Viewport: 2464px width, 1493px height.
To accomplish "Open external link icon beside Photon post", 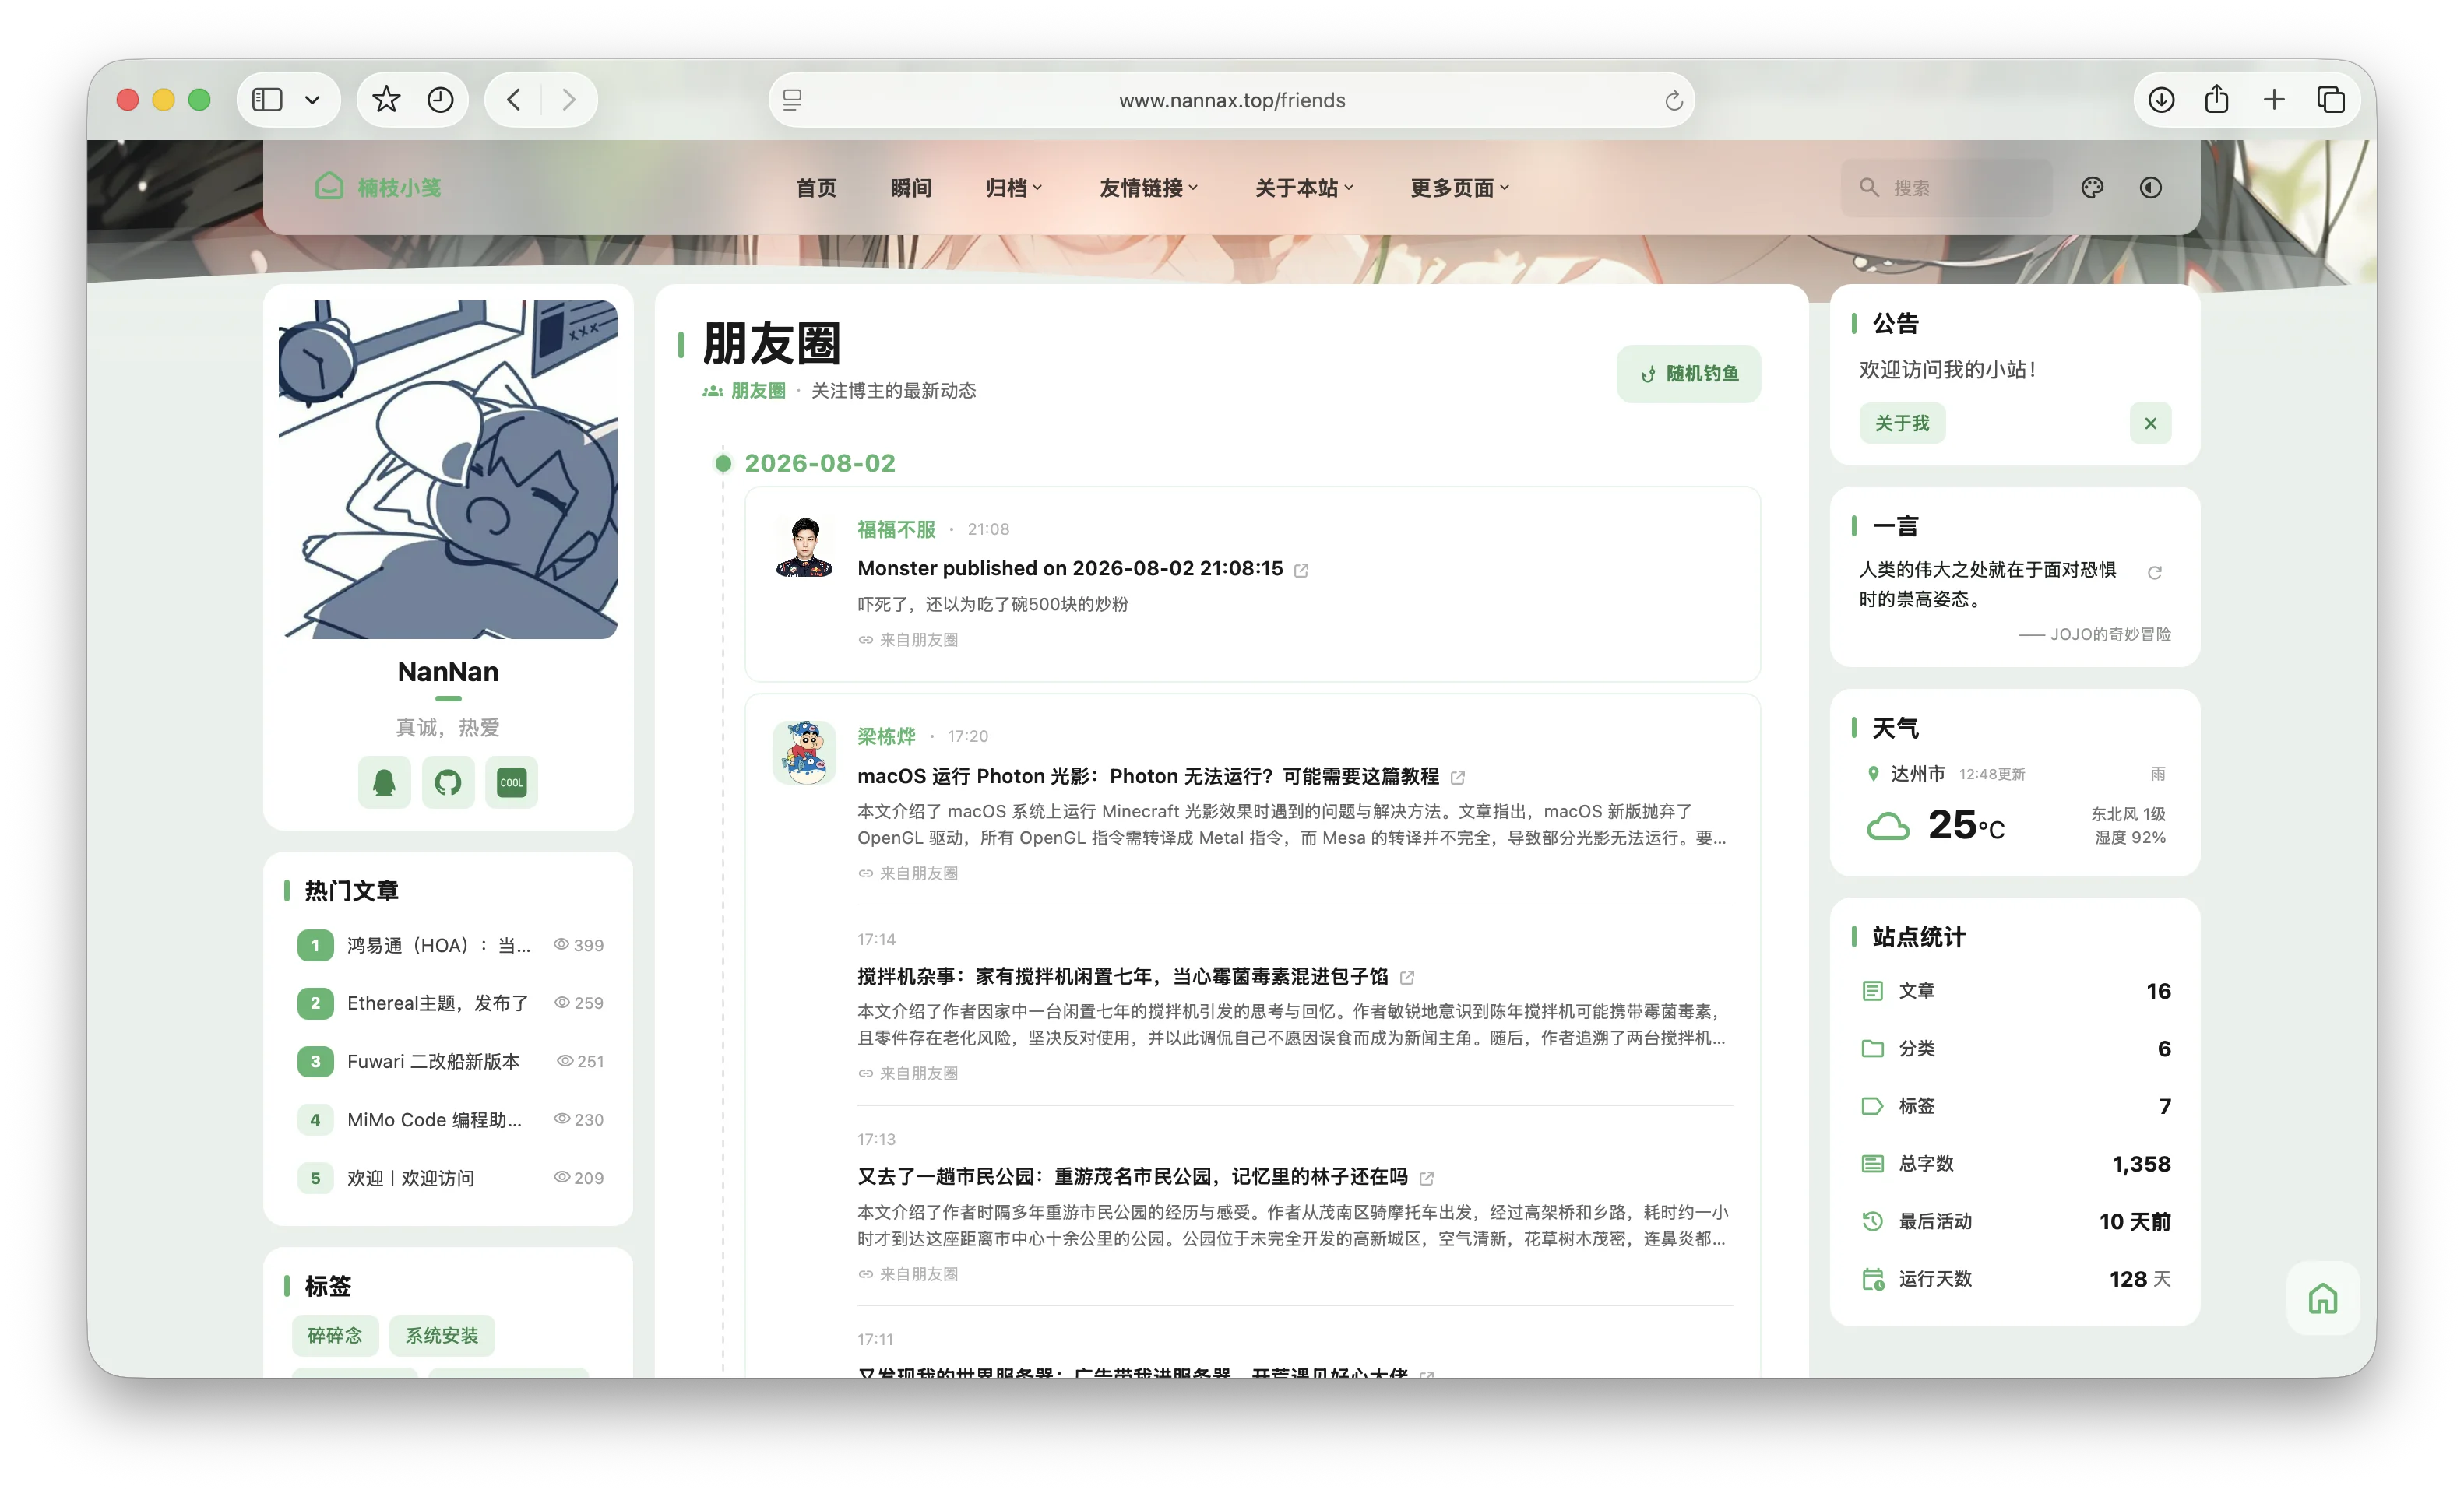I will [1458, 778].
